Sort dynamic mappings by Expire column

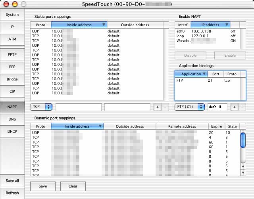(x=217, y=126)
